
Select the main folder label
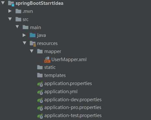[36, 27]
